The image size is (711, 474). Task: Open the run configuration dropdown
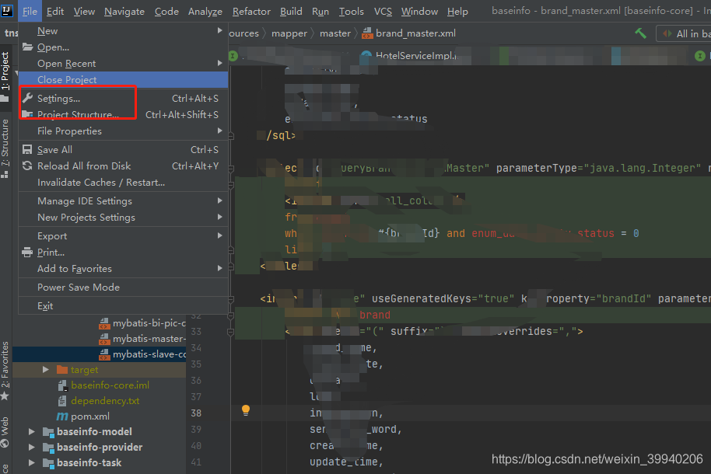685,33
